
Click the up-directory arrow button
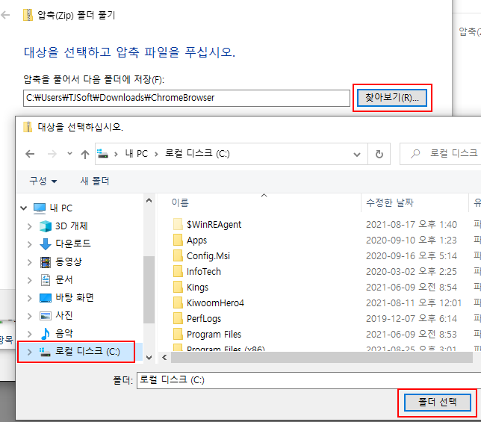pyautogui.click(x=84, y=154)
